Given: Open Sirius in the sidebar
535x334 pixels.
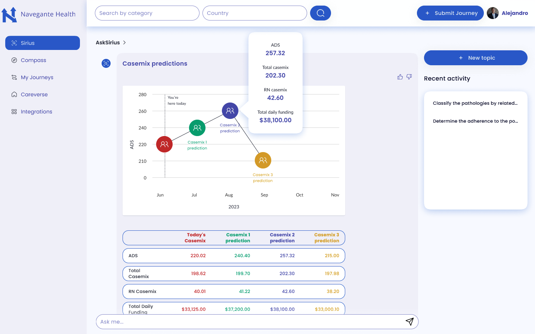Looking at the screenshot, I should (x=43, y=43).
